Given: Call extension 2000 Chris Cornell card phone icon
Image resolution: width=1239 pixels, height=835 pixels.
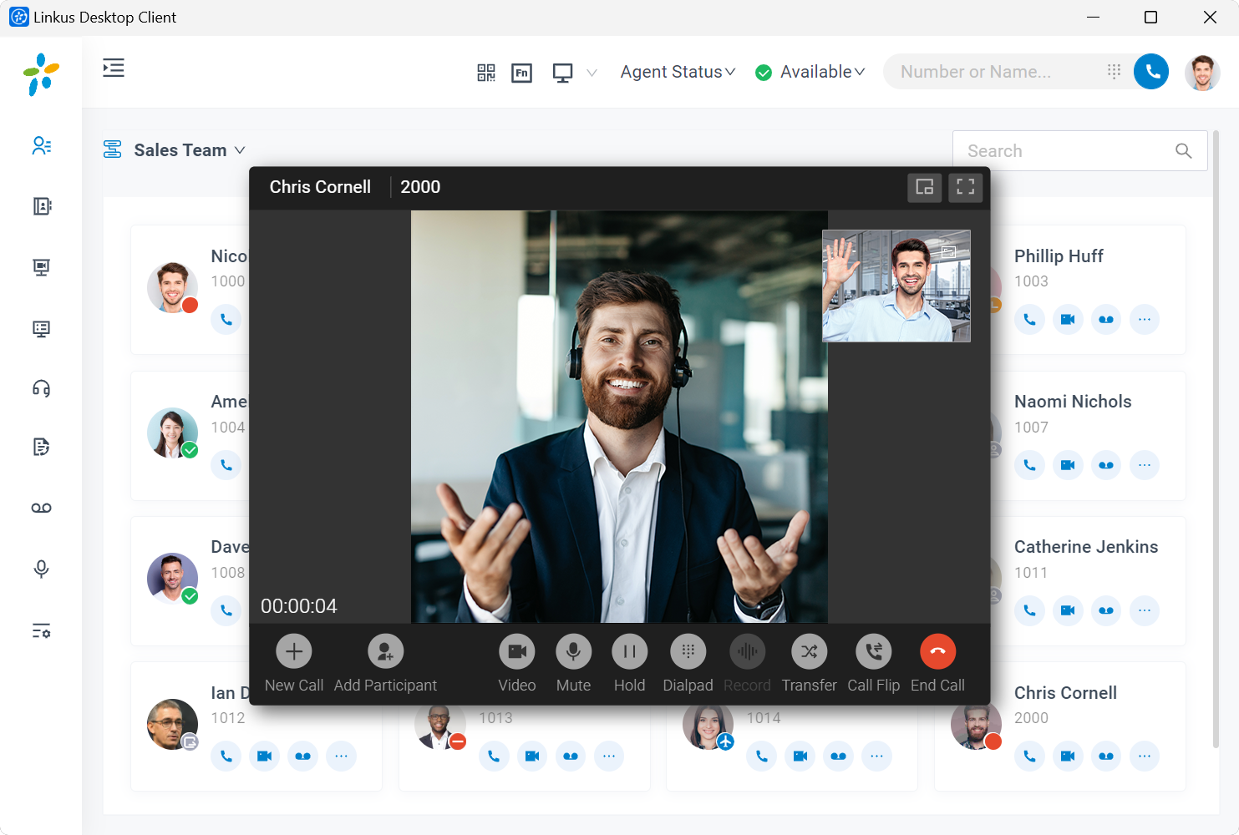Looking at the screenshot, I should click(1029, 756).
